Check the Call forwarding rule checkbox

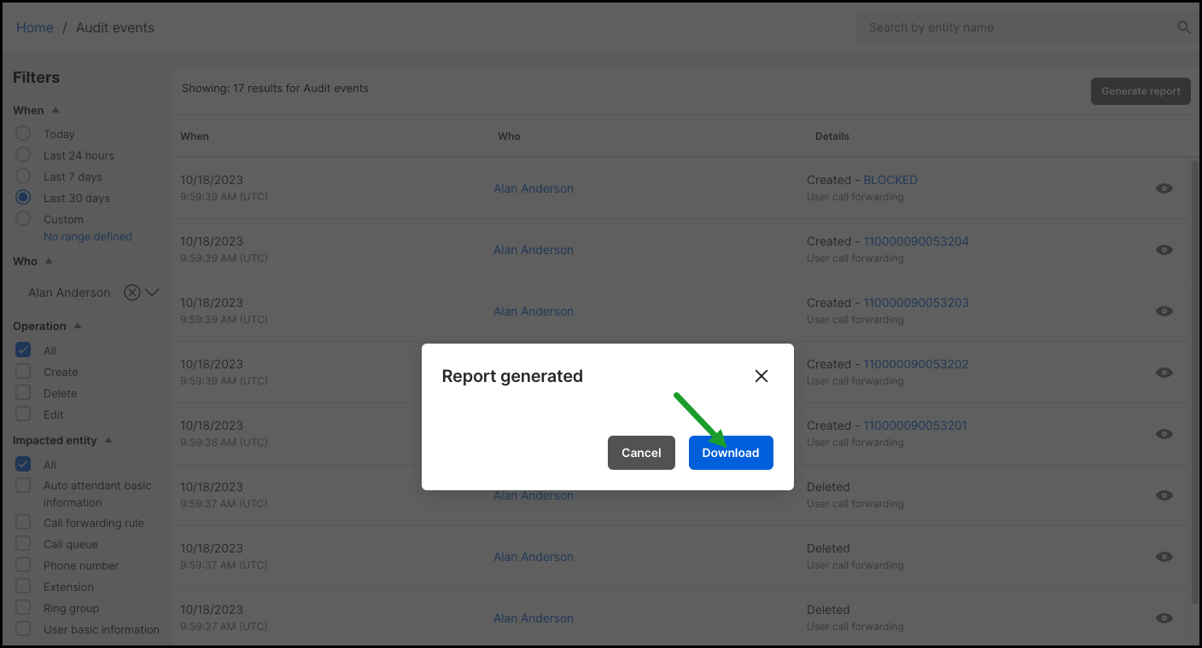(x=23, y=523)
